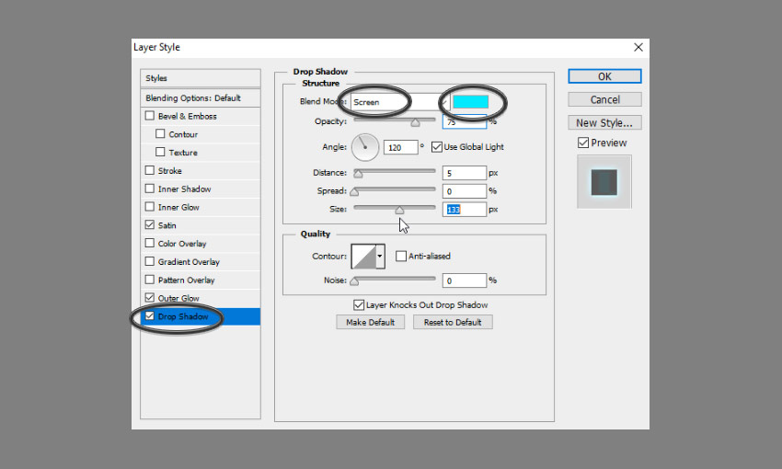Click the Size 133 value field
The image size is (782, 469).
click(465, 210)
